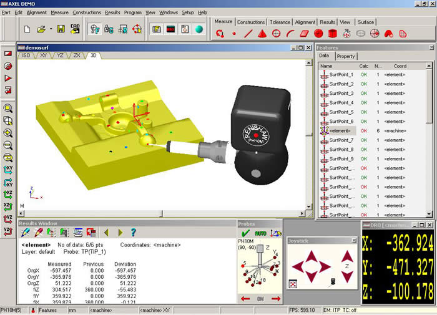Image resolution: width=437 pixels, height=315 pixels.
Task: Select the measure Circle tool
Action: tap(276, 34)
